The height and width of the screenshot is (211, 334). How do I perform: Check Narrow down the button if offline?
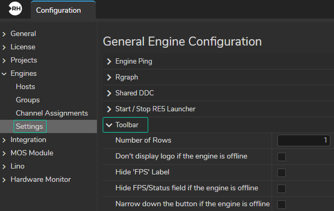pyautogui.click(x=282, y=205)
